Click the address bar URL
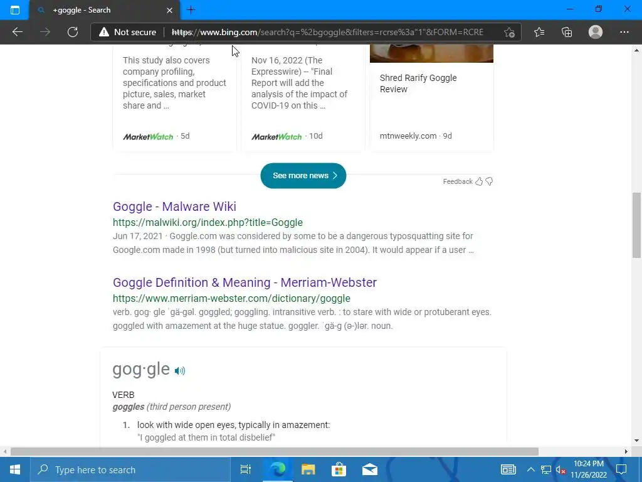 coord(327,32)
